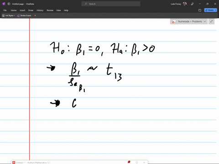Close the Wolfram Mathematica window
Screen dimensions: 219x164
click(x=144, y=163)
